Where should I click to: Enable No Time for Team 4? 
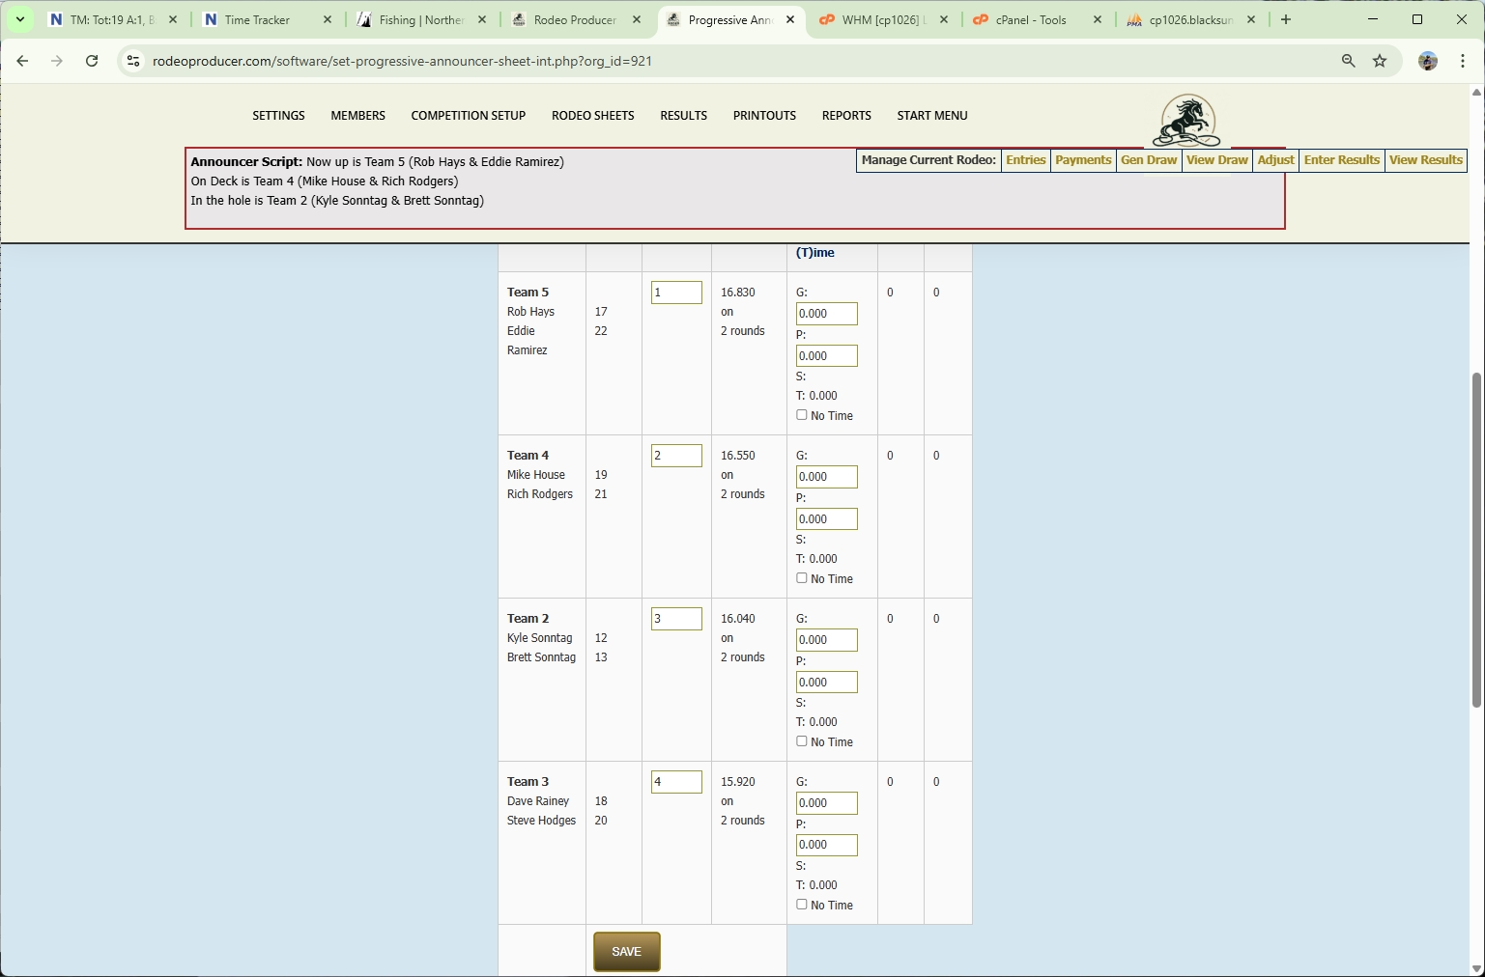pyautogui.click(x=802, y=577)
